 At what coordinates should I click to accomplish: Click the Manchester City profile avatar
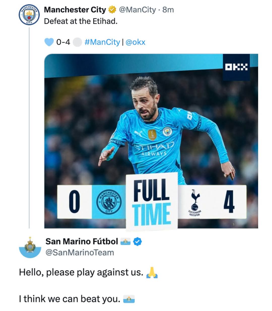click(29, 15)
